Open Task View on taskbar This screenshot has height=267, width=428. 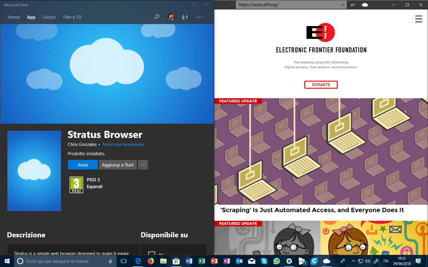124,261
